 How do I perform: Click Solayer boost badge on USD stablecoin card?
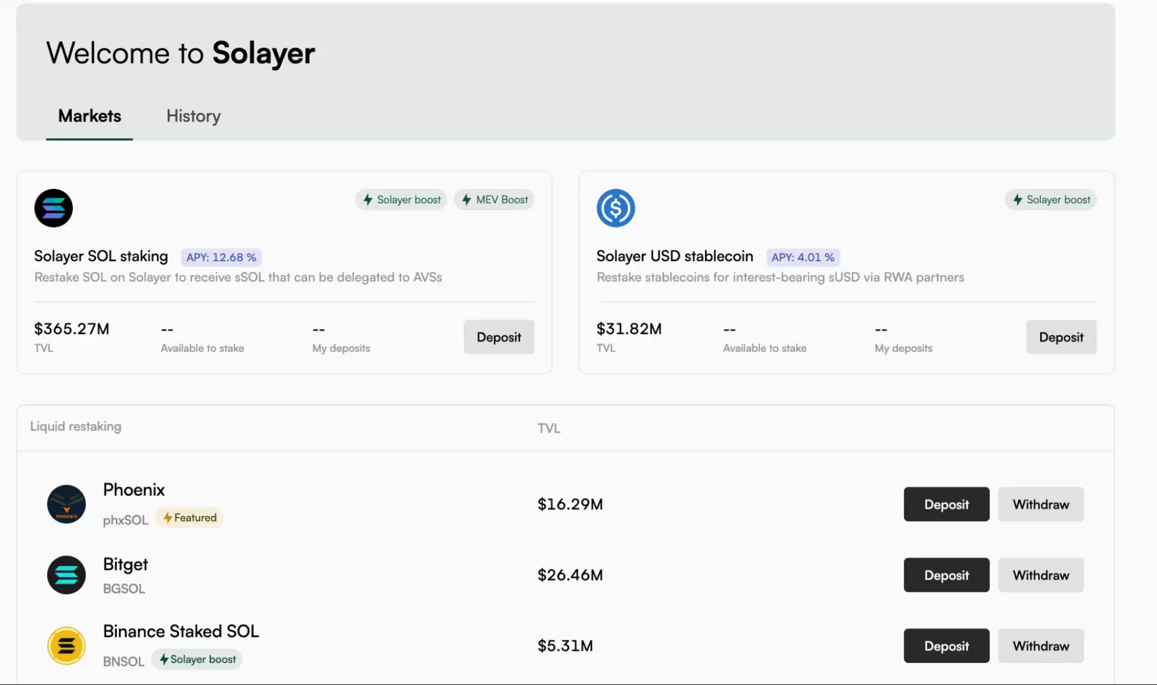[x=1051, y=200]
